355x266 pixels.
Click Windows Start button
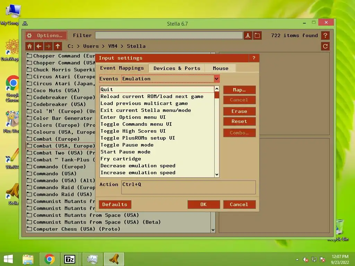[8, 259]
